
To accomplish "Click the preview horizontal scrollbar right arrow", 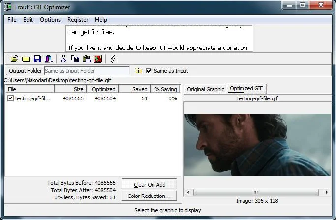I will pos(327,192).
